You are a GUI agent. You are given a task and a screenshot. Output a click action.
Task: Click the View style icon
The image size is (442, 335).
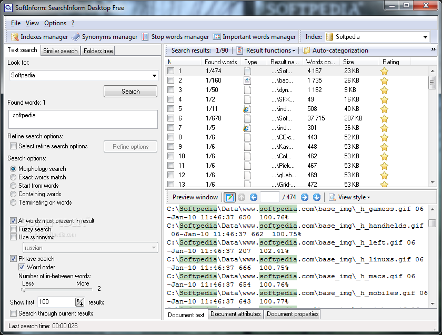333,197
